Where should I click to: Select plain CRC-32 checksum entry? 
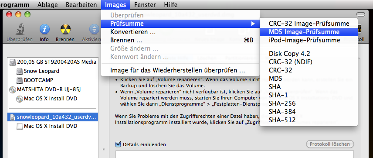(309, 70)
